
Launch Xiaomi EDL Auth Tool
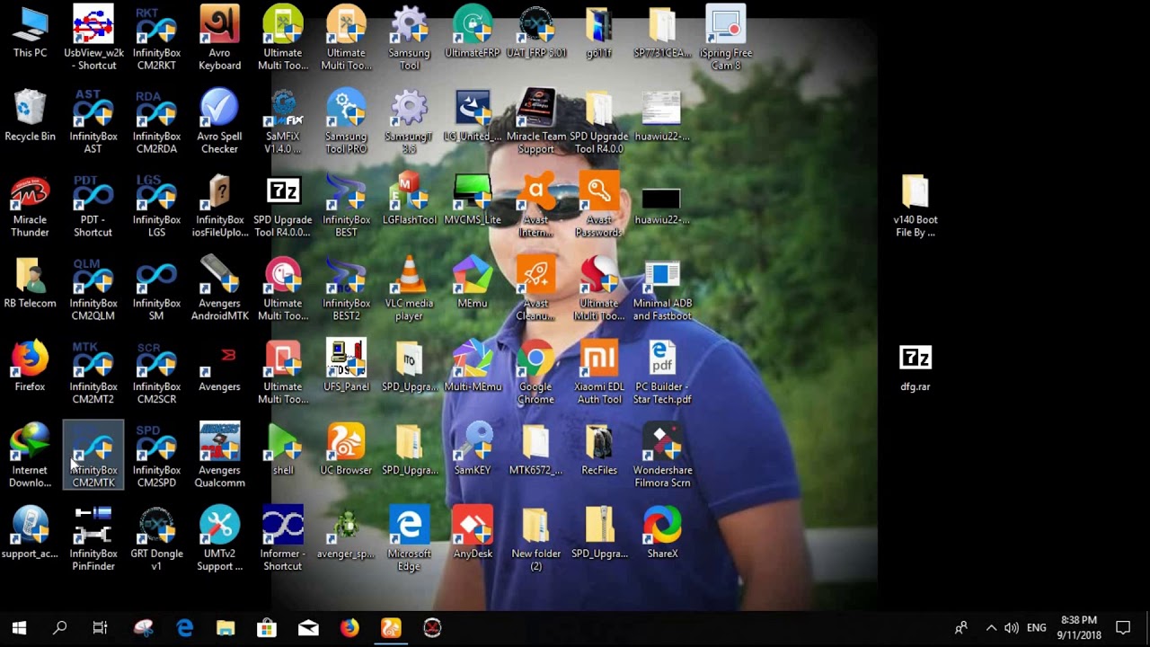(x=599, y=373)
